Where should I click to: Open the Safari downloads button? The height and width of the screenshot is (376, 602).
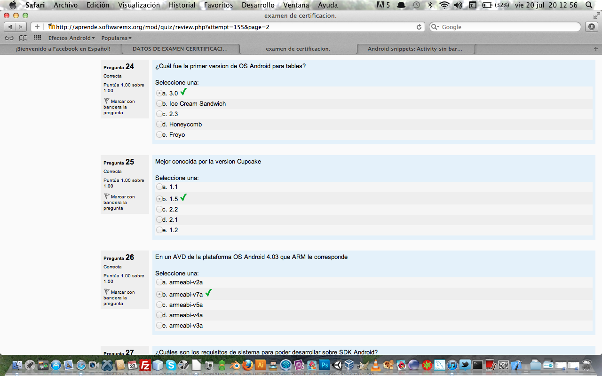pos(591,27)
